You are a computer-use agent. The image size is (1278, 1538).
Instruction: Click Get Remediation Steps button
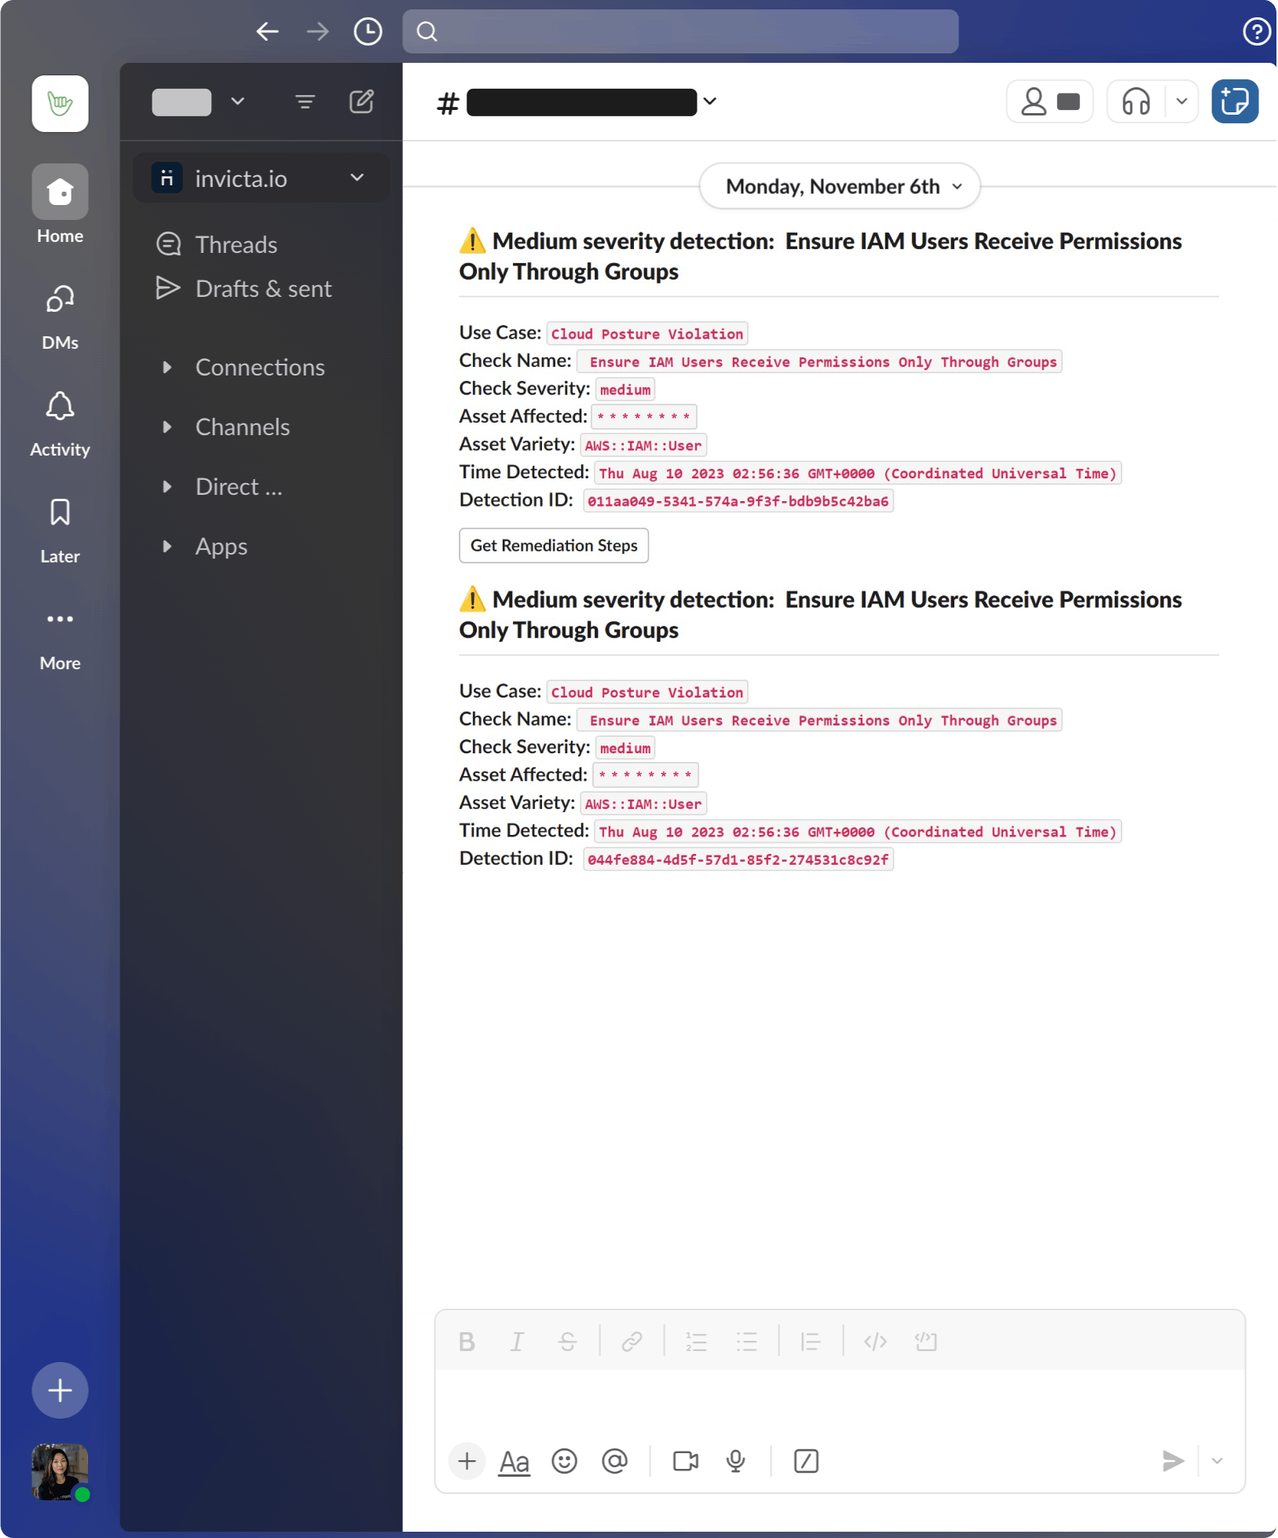pos(554,545)
